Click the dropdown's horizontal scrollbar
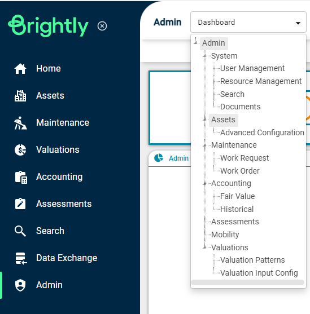This screenshot has width=310, height=314. (248, 282)
